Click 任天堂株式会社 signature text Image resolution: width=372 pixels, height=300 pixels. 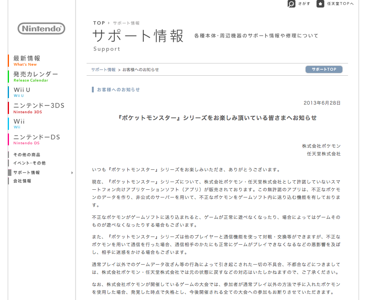click(x=324, y=154)
